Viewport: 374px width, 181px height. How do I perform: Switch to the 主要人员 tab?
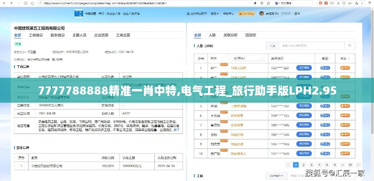[x=79, y=35]
